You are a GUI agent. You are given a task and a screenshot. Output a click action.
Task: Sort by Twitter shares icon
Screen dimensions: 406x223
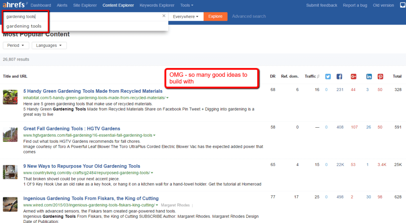328,77
